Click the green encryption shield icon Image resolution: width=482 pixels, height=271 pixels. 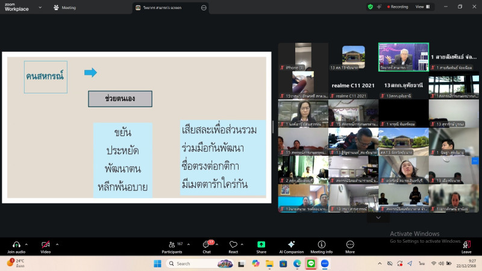371,7
